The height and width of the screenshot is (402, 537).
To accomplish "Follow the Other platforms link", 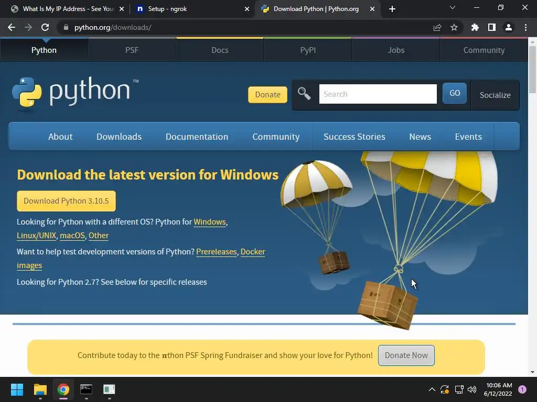I will tap(99, 236).
